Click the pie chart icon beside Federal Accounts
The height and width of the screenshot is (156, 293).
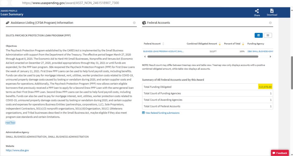coord(144,23)
